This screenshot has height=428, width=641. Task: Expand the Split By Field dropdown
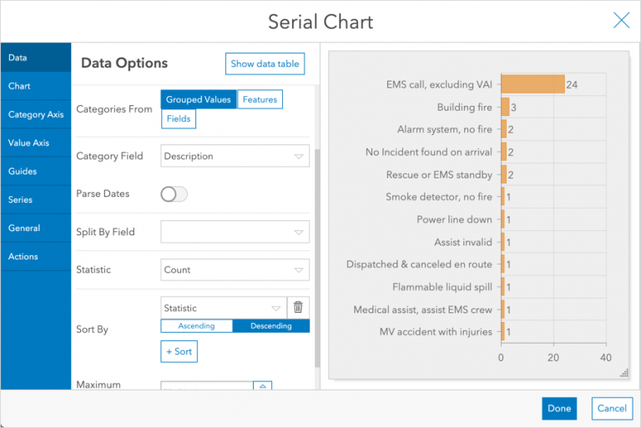point(235,232)
